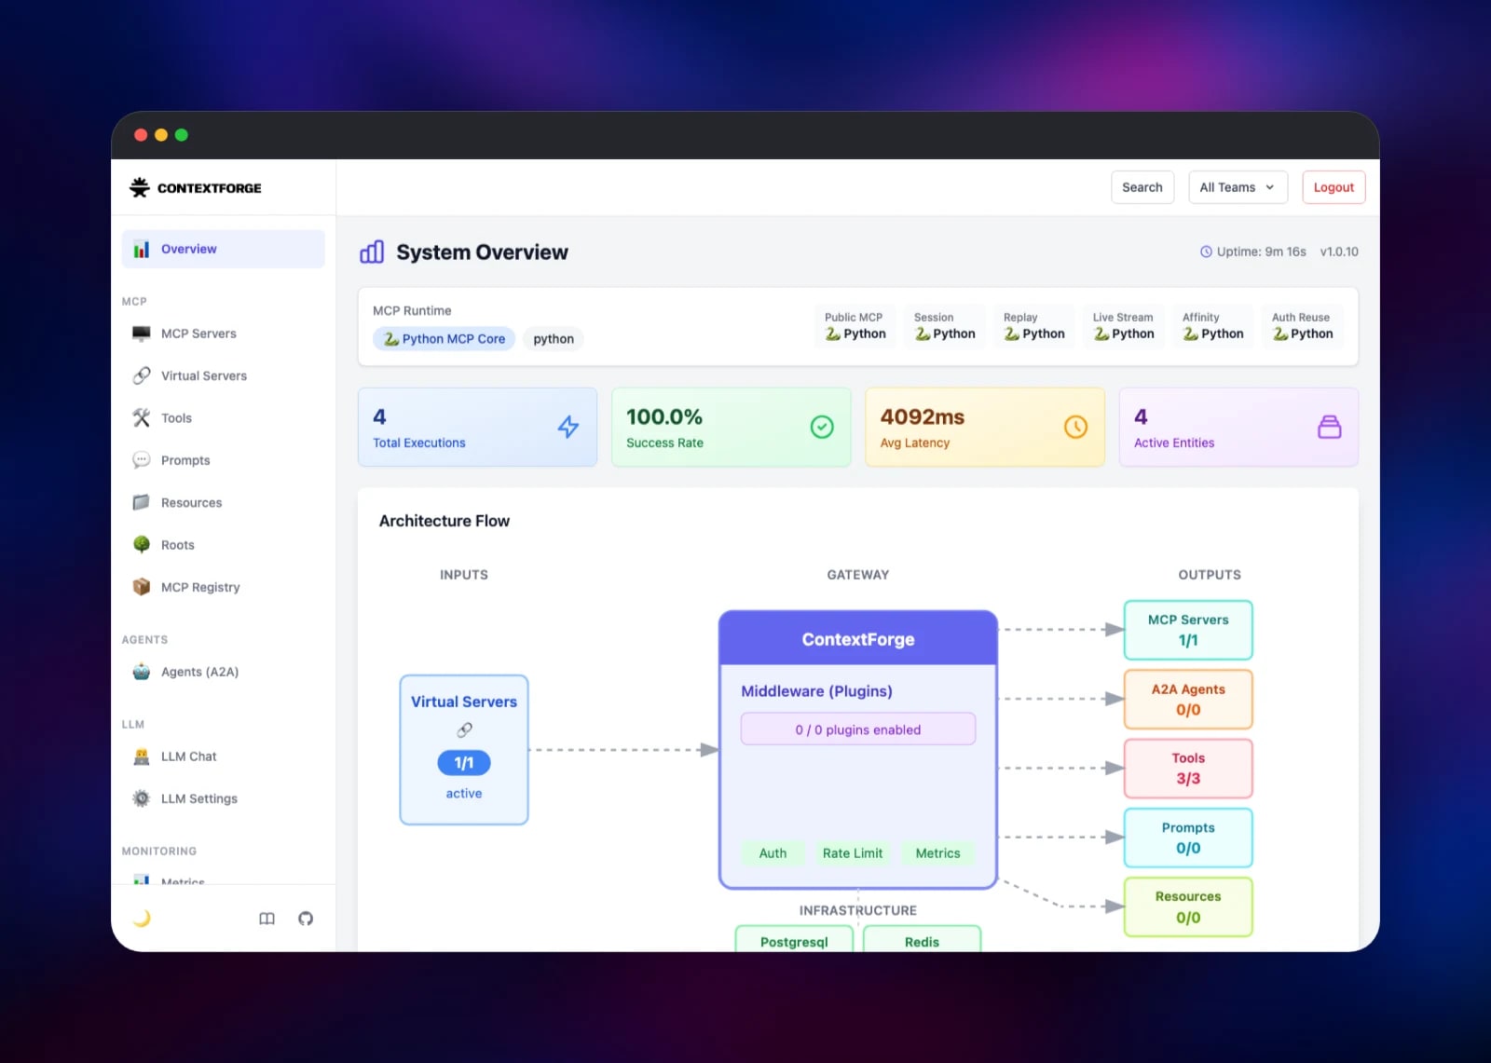This screenshot has height=1063, width=1491.
Task: Click the Public MCP Python chip
Action: coord(855,326)
